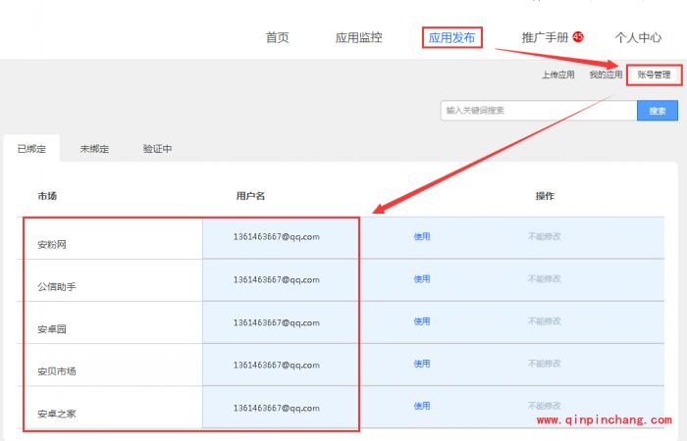Image resolution: width=687 pixels, height=441 pixels.
Task: Click 不能修改 in the 安卓园 row
Action: click(x=545, y=321)
